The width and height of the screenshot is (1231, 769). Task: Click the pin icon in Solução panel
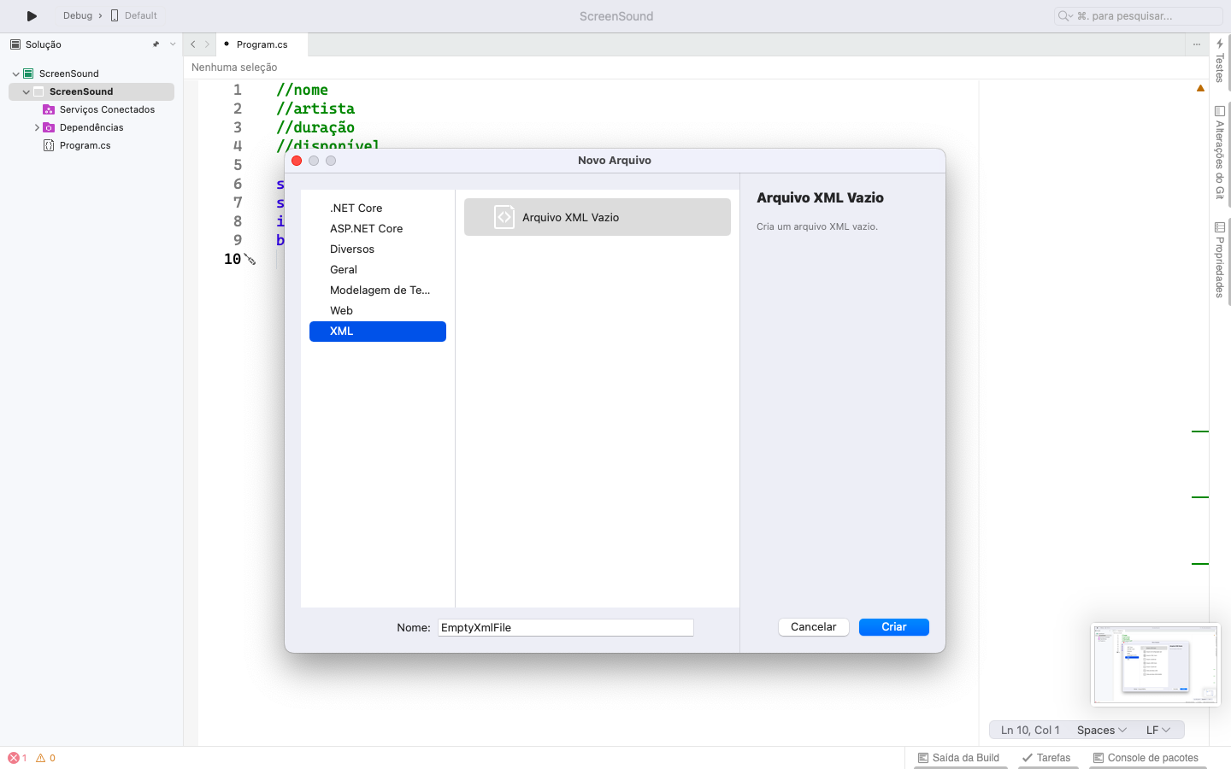pos(156,44)
